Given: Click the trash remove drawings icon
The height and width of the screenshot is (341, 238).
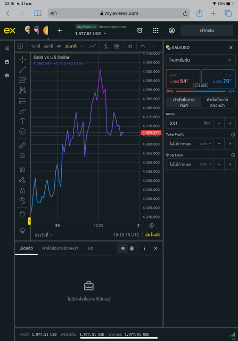Looking at the screenshot, I should 22,214.
